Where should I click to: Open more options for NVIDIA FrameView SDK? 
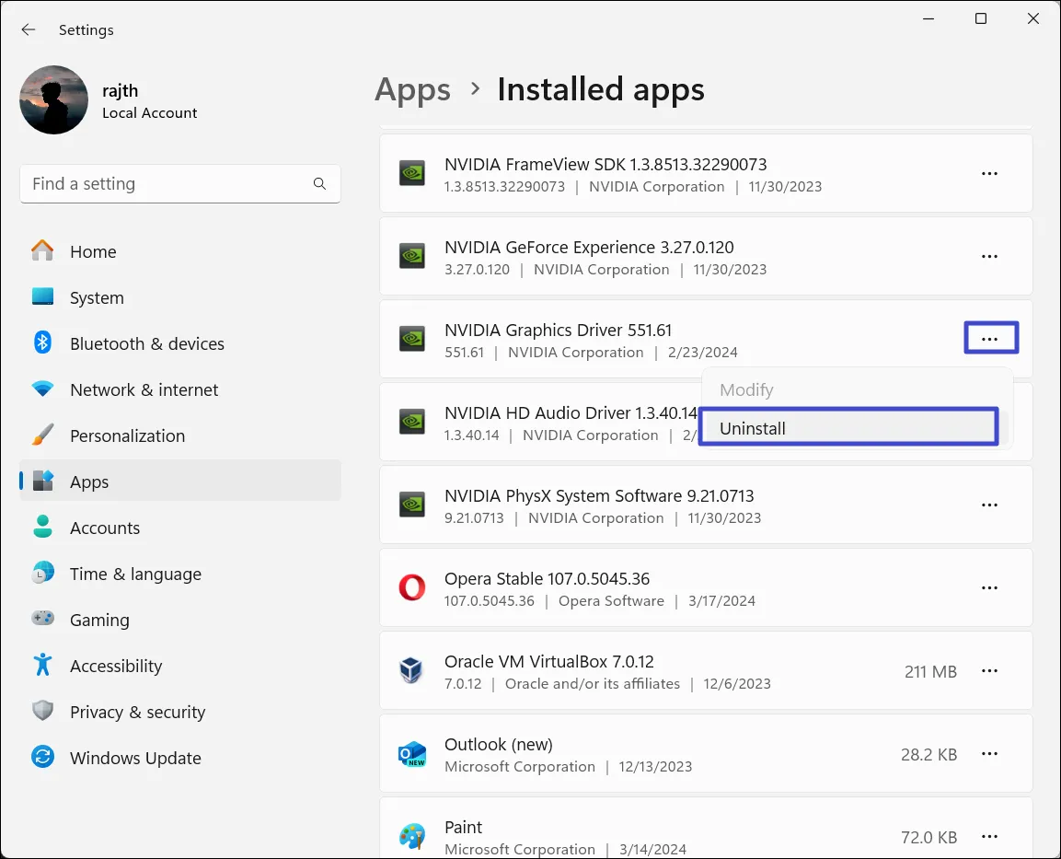[x=989, y=173]
